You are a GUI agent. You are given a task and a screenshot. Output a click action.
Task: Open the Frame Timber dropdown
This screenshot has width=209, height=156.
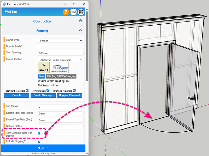[60, 60]
